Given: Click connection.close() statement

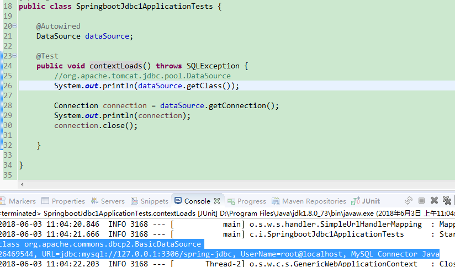Looking at the screenshot, I should (96, 126).
